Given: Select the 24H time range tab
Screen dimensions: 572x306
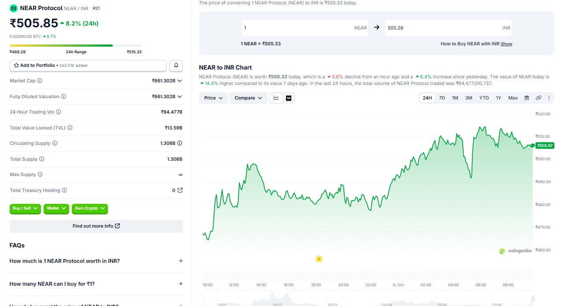Looking at the screenshot, I should click(x=427, y=98).
